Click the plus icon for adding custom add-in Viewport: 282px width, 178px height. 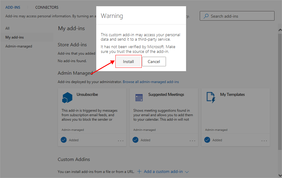[x=139, y=171]
